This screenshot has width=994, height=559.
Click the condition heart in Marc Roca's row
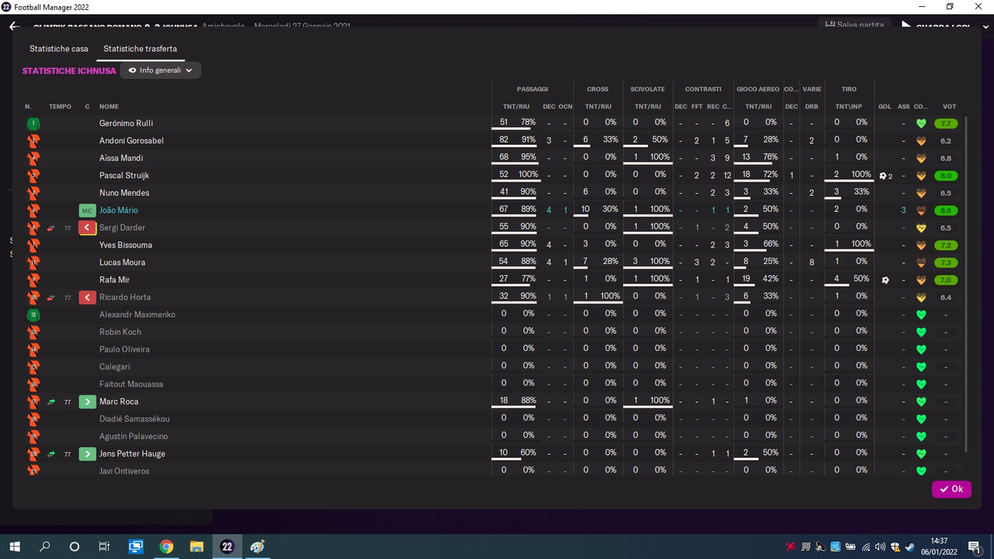921,401
